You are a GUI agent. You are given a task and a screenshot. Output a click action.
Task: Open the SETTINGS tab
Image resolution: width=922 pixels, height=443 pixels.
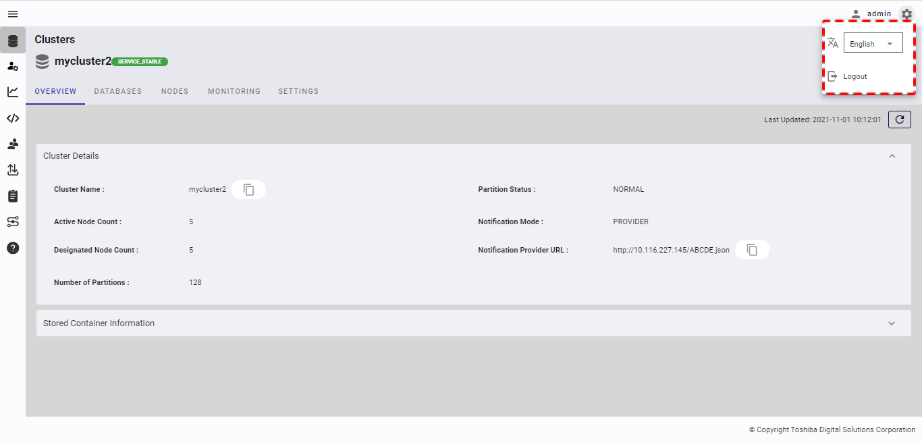click(x=298, y=91)
